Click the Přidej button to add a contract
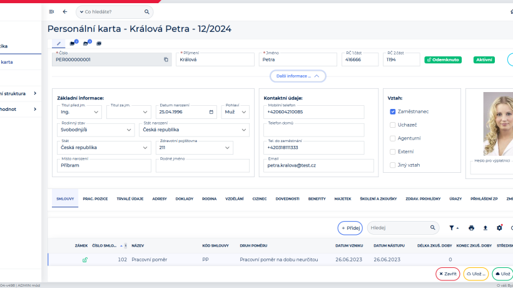The image size is (513, 288). 350,228
